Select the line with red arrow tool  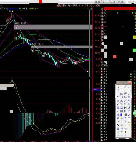click(x=125, y=122)
